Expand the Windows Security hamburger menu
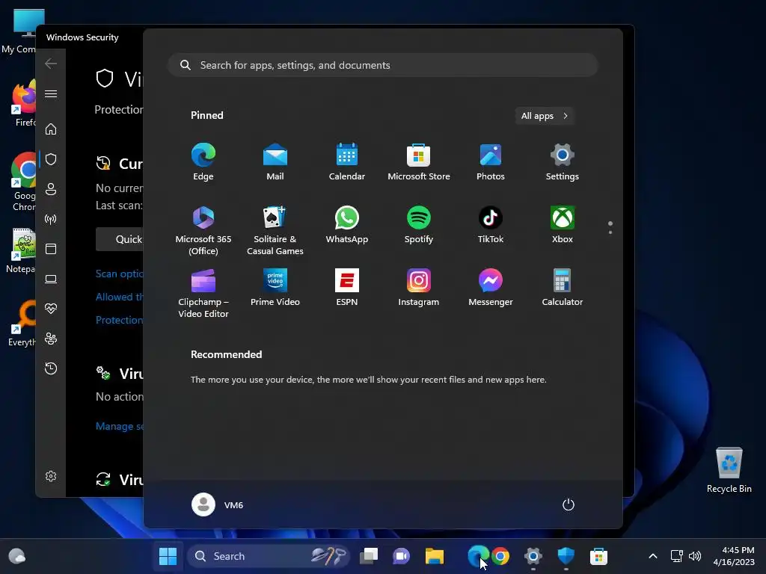 coord(51,93)
